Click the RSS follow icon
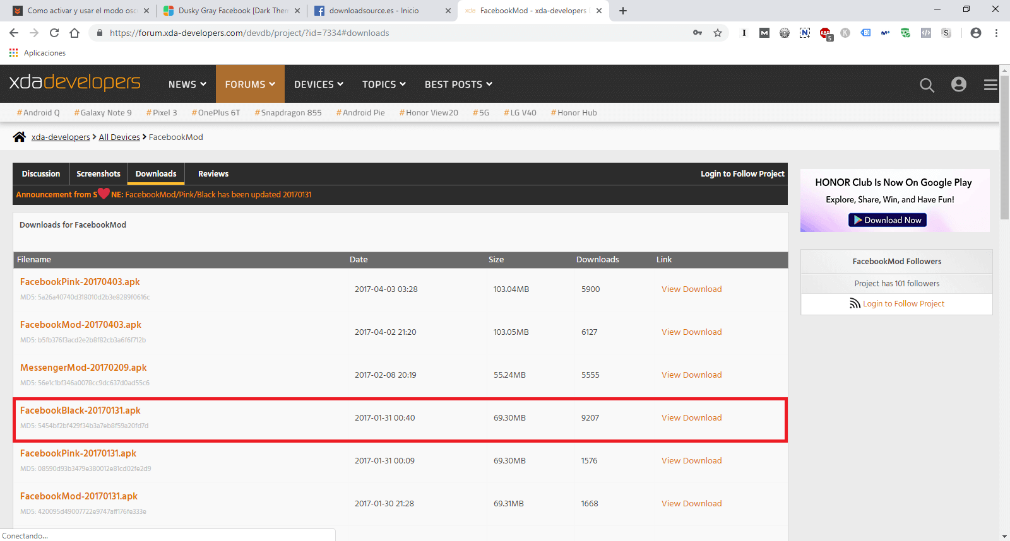 point(855,303)
